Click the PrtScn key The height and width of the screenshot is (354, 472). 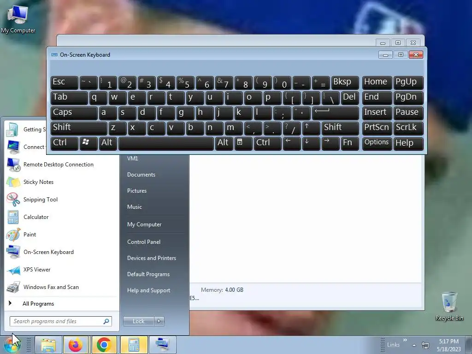(377, 128)
